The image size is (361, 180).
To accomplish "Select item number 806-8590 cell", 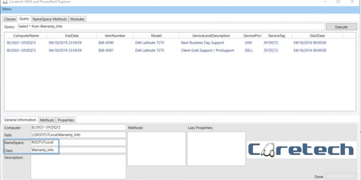I will [x=106, y=43].
